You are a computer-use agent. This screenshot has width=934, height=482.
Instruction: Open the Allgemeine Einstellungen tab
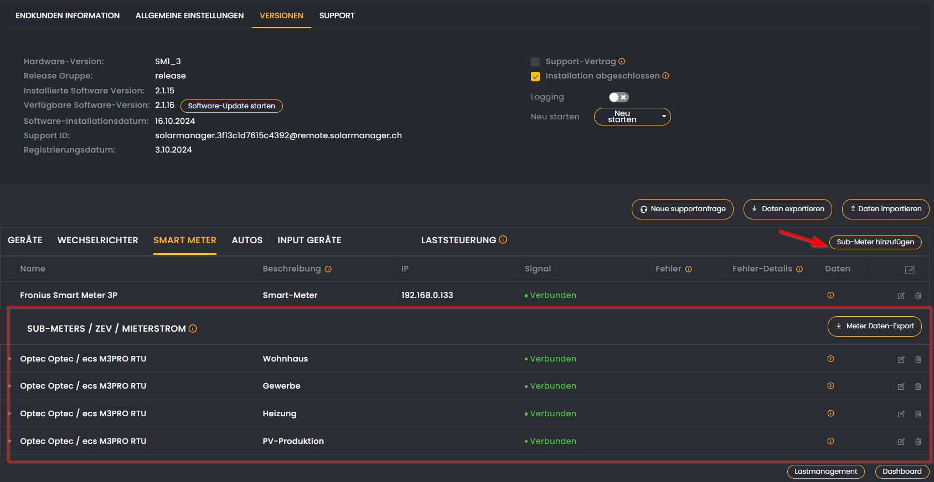click(189, 15)
